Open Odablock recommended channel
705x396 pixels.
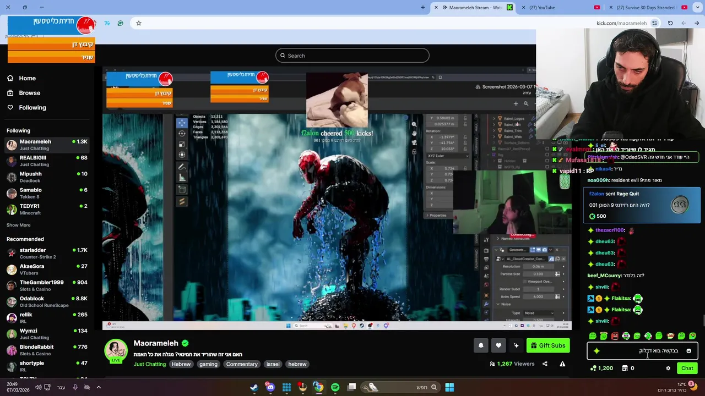(47, 301)
